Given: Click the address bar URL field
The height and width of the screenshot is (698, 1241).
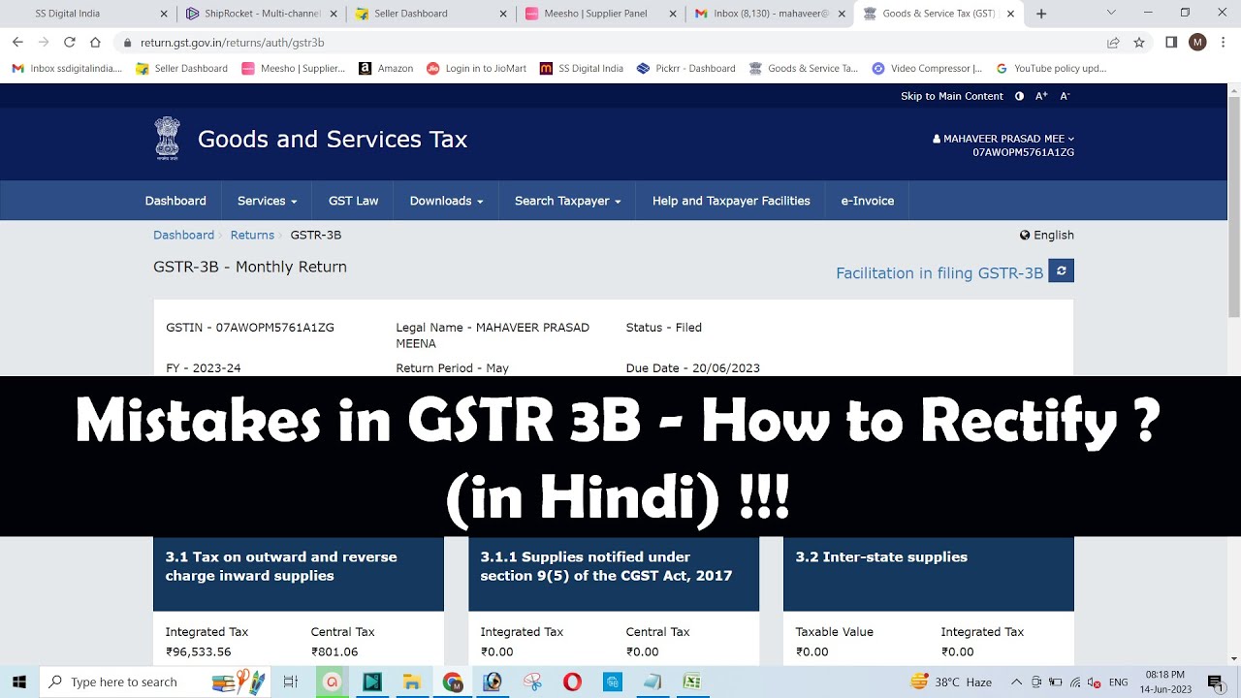Looking at the screenshot, I should coord(611,43).
